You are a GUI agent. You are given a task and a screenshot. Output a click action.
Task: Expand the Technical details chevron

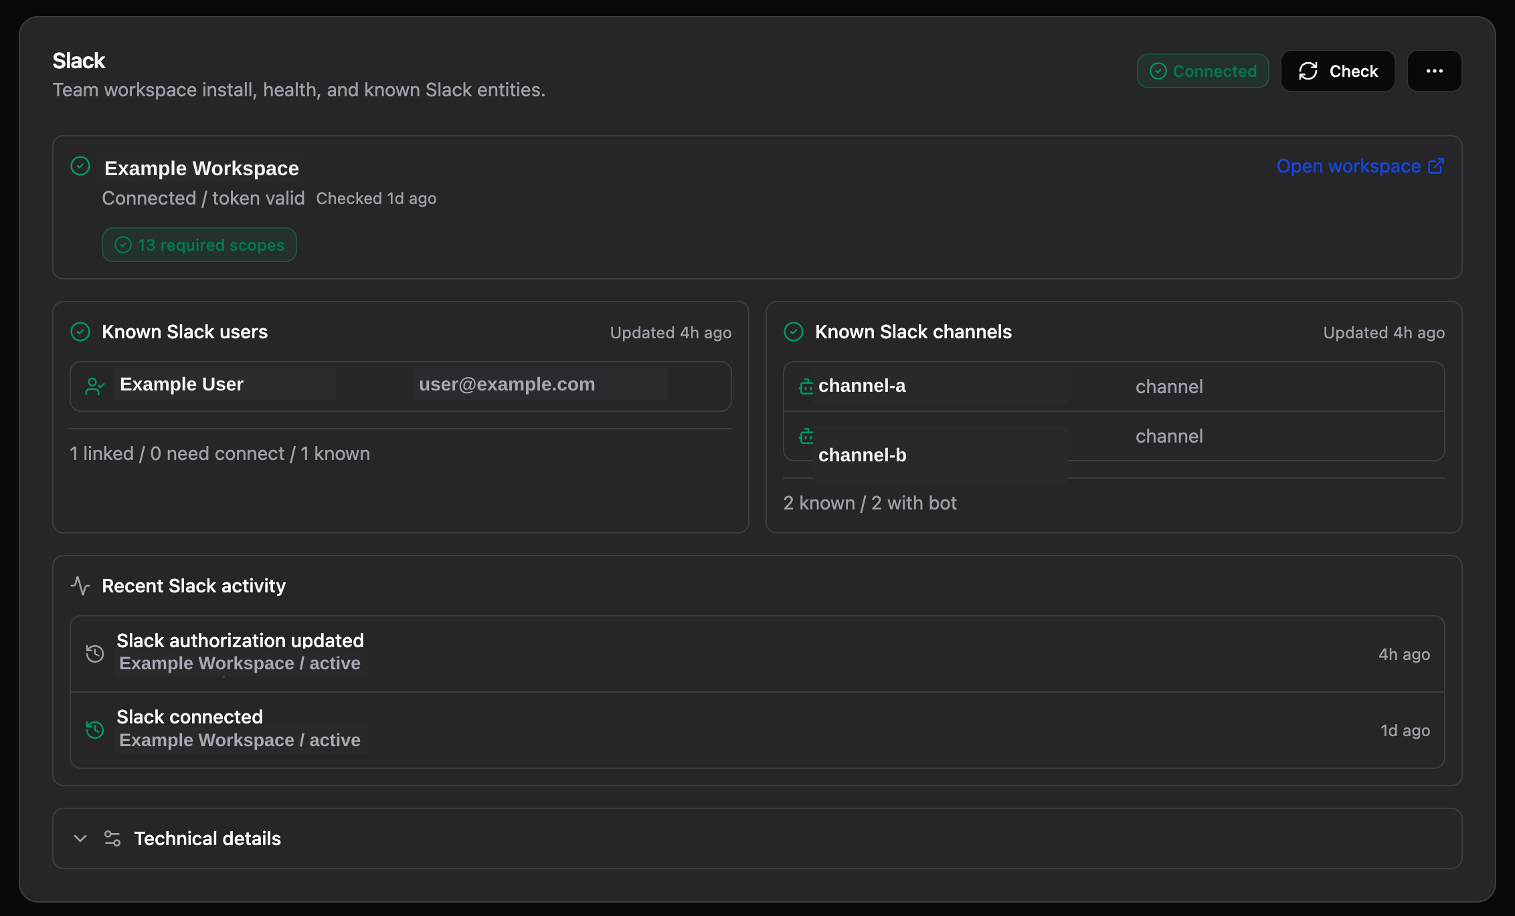pyautogui.click(x=80, y=838)
